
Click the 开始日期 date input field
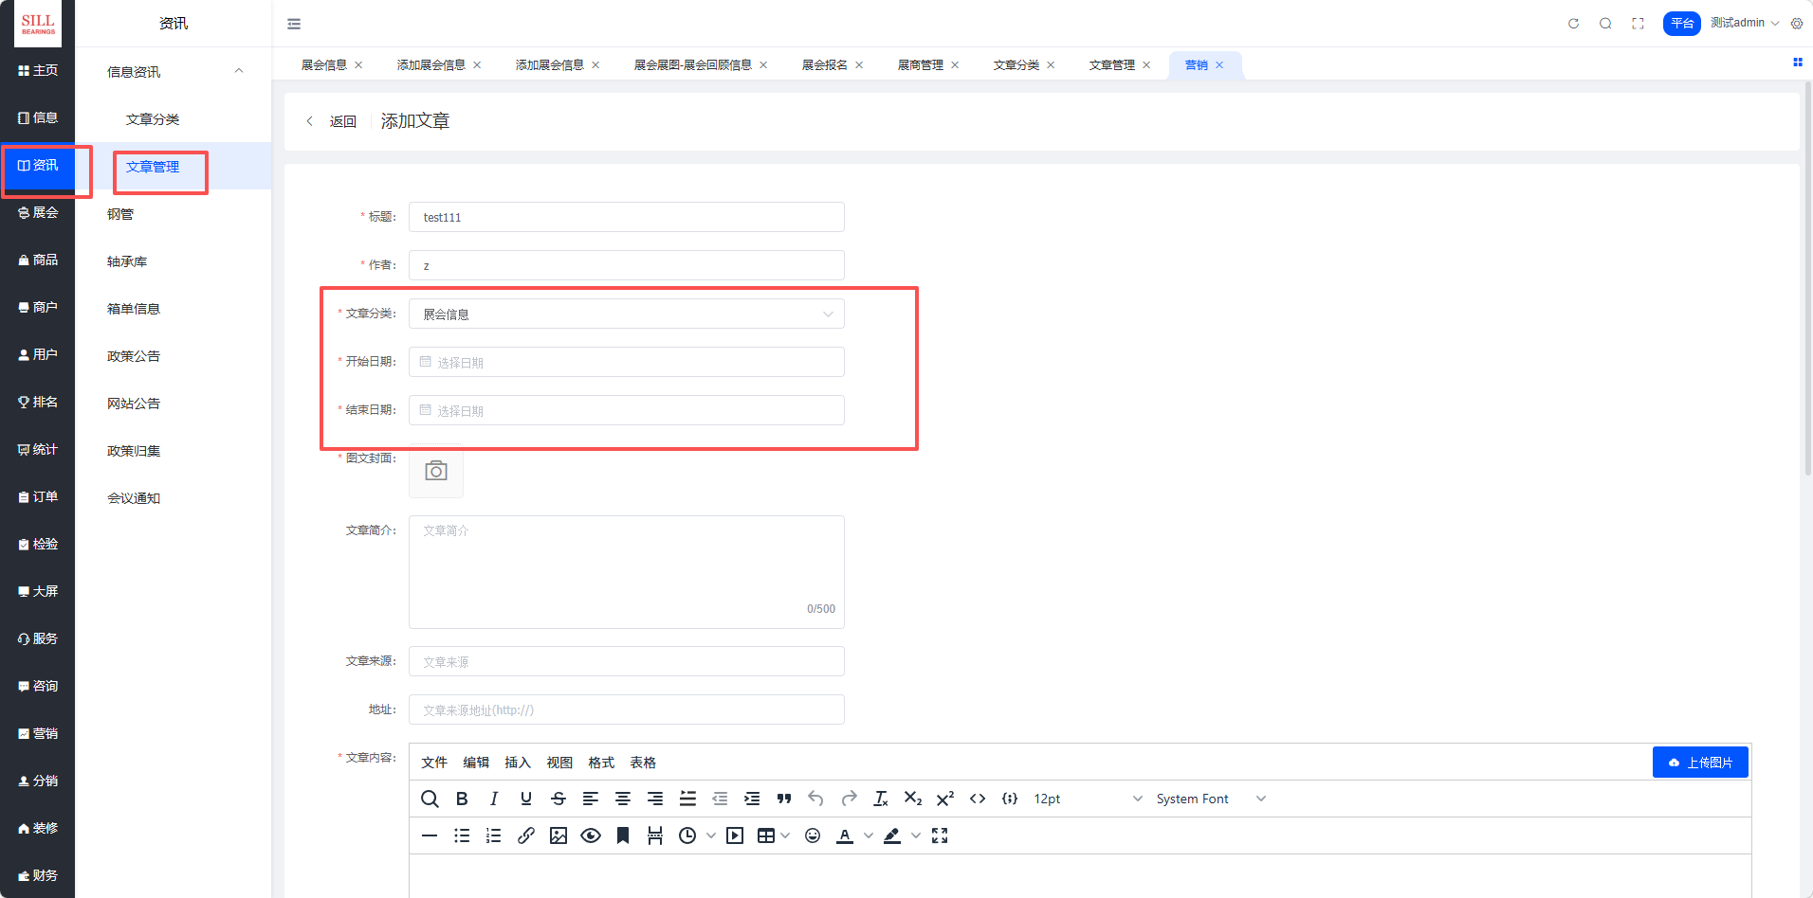(x=626, y=363)
